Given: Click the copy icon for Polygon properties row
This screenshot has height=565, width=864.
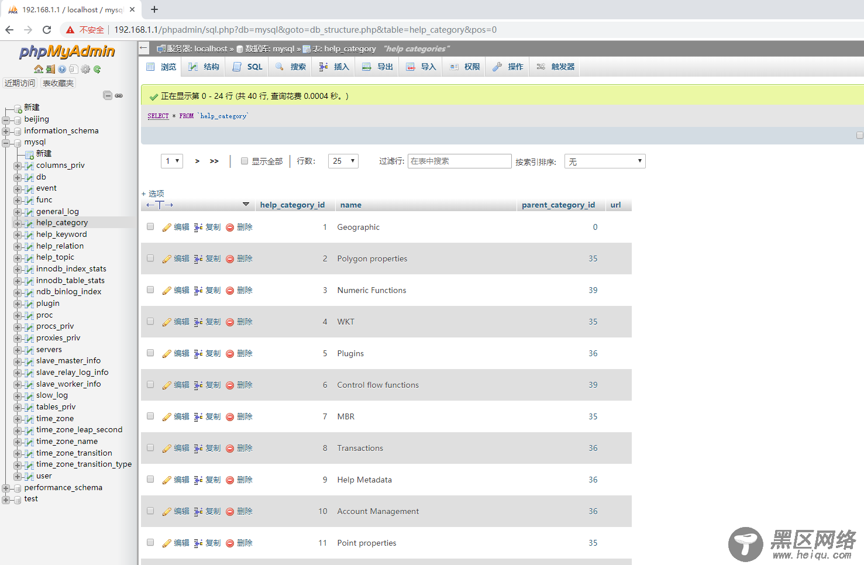Looking at the screenshot, I should tap(198, 259).
